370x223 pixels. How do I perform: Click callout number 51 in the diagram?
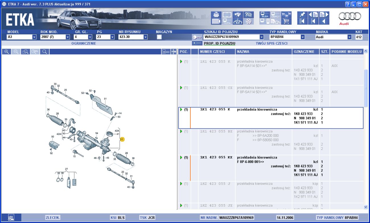tap(105, 99)
